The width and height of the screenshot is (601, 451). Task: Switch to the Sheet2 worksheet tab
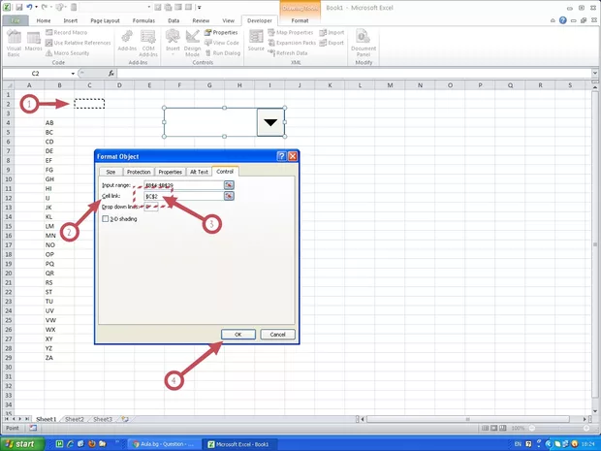pyautogui.click(x=75, y=419)
